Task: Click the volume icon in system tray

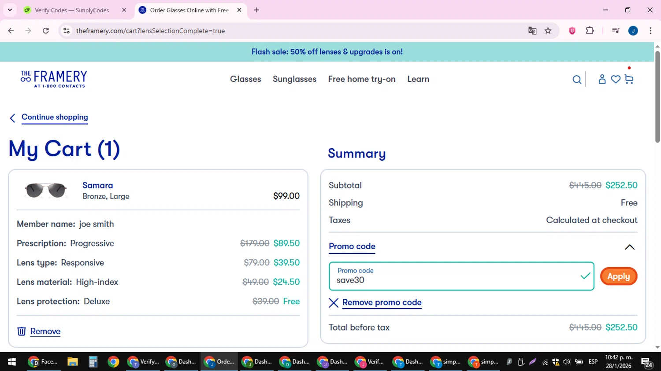Action: (x=567, y=362)
